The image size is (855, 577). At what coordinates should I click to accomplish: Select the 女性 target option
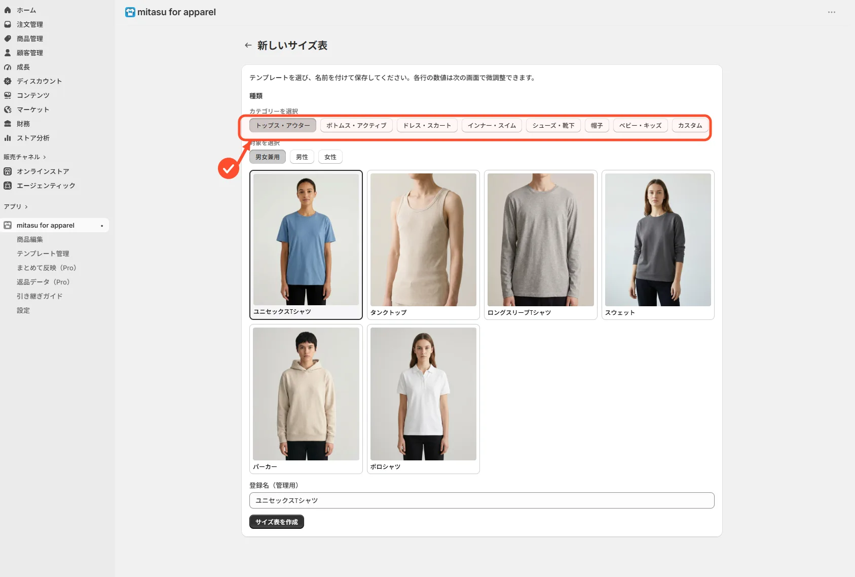[330, 157]
